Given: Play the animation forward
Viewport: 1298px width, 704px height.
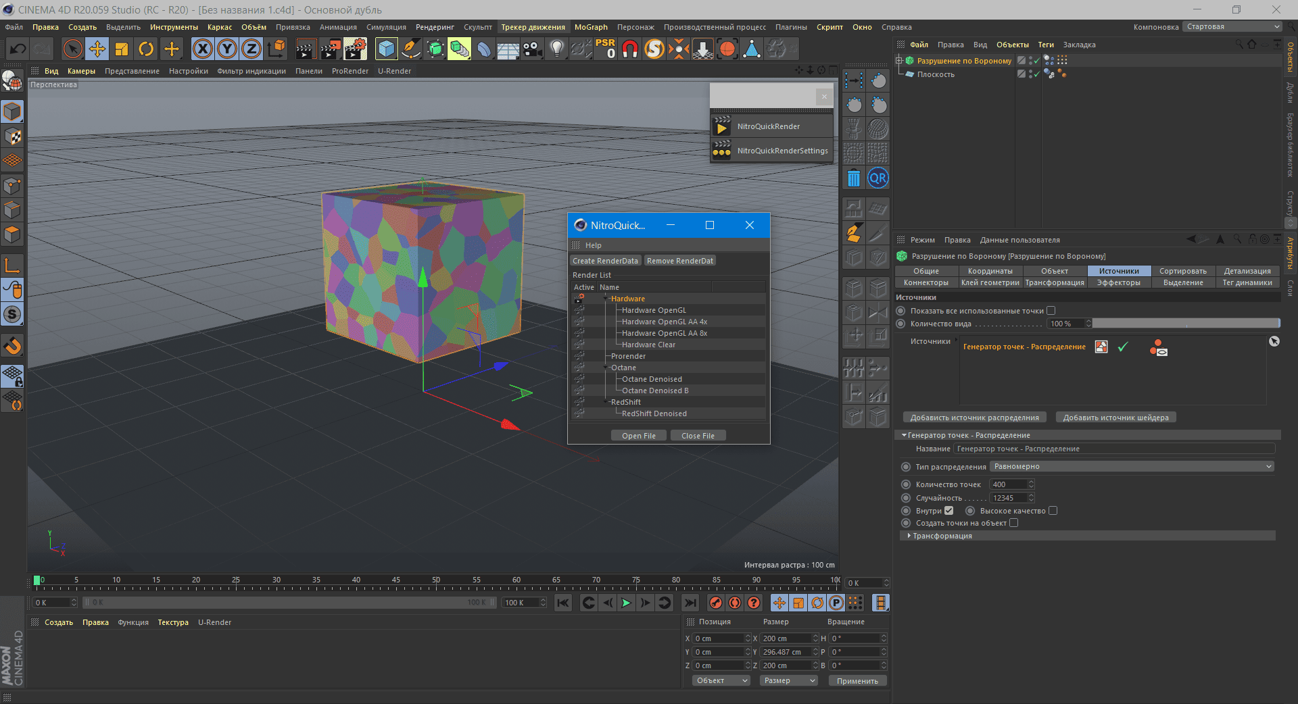Looking at the screenshot, I should pyautogui.click(x=627, y=603).
